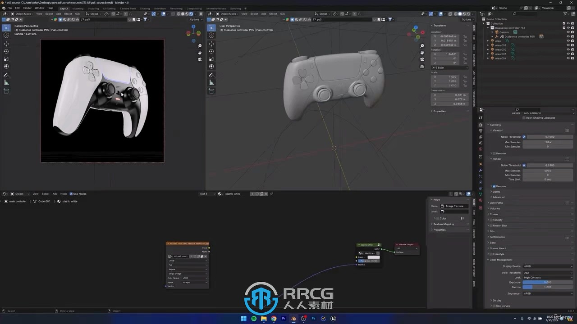Viewport: 577px width, 324px height.
Task: Click Options button in camera viewport
Action: point(196,19)
